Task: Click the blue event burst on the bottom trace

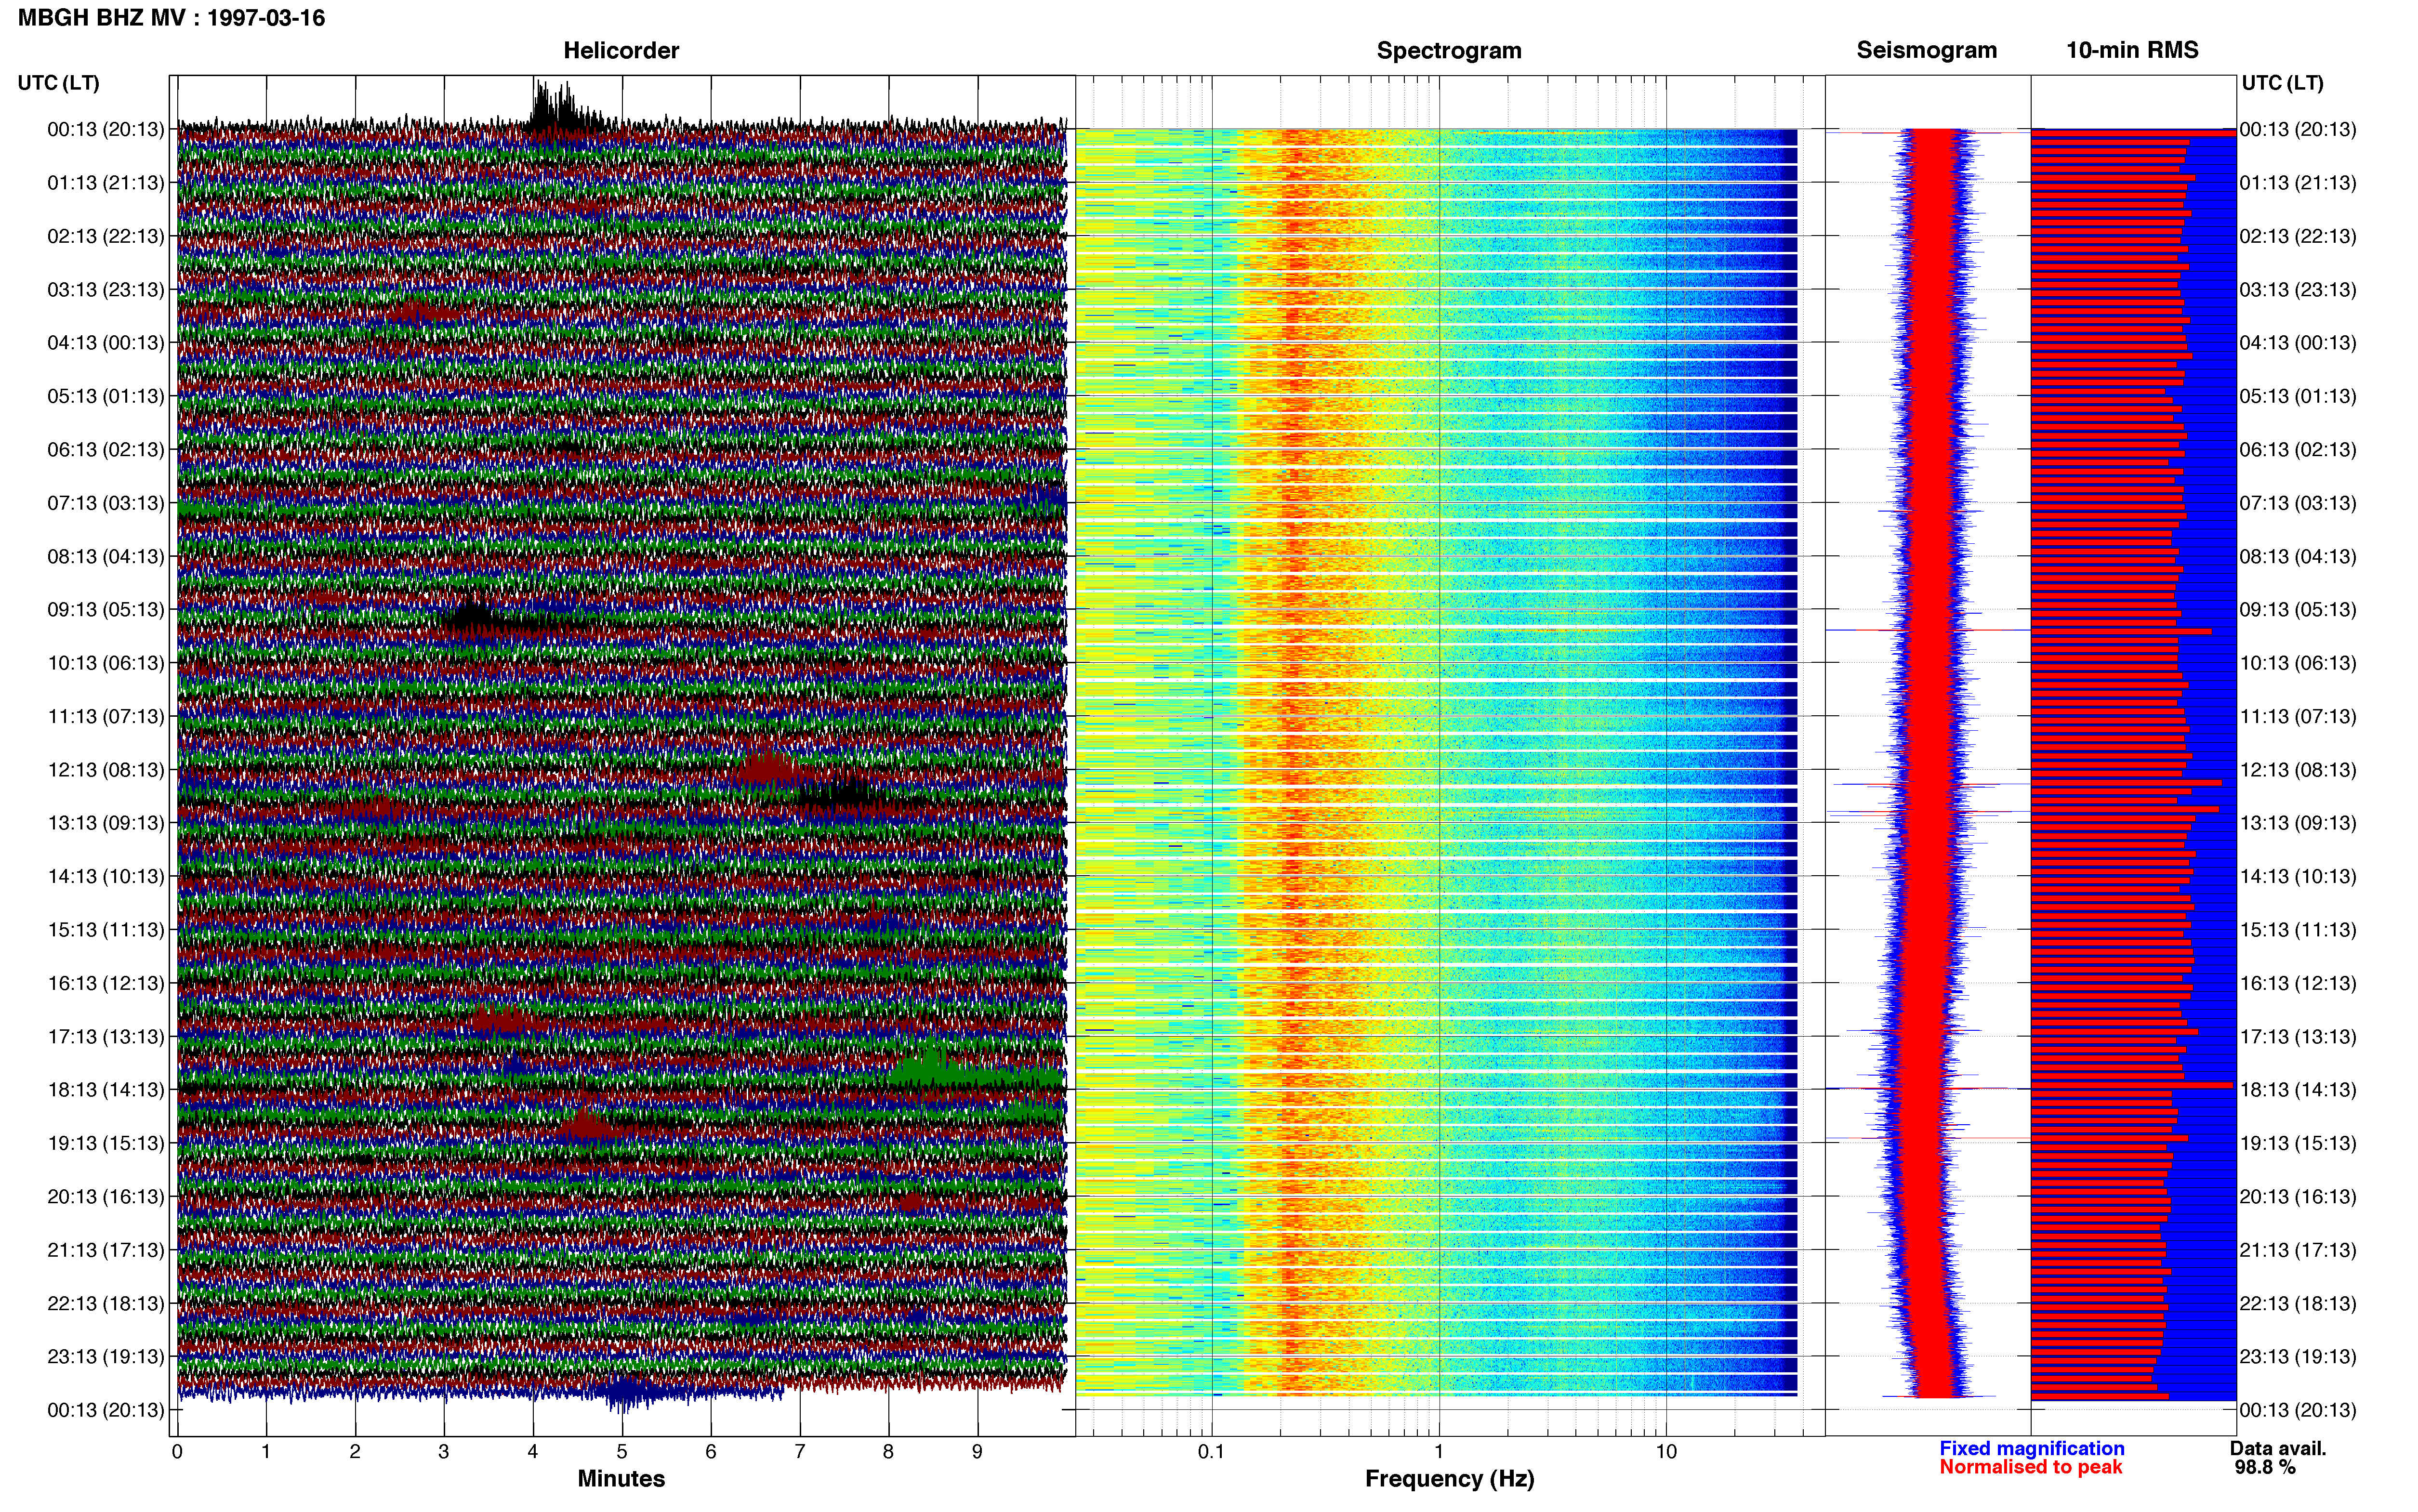Action: click(625, 1391)
